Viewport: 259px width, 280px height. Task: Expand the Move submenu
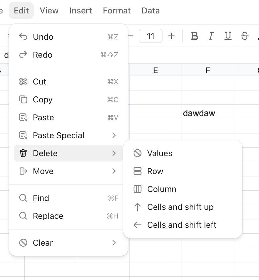[x=68, y=171]
